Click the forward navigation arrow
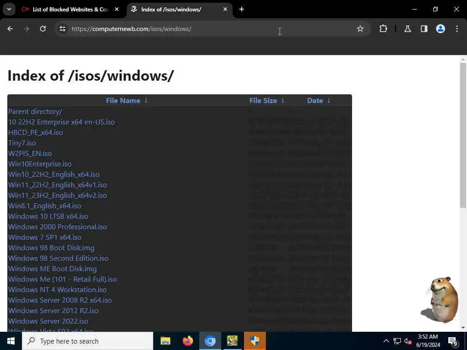467x350 pixels. pyautogui.click(x=26, y=29)
